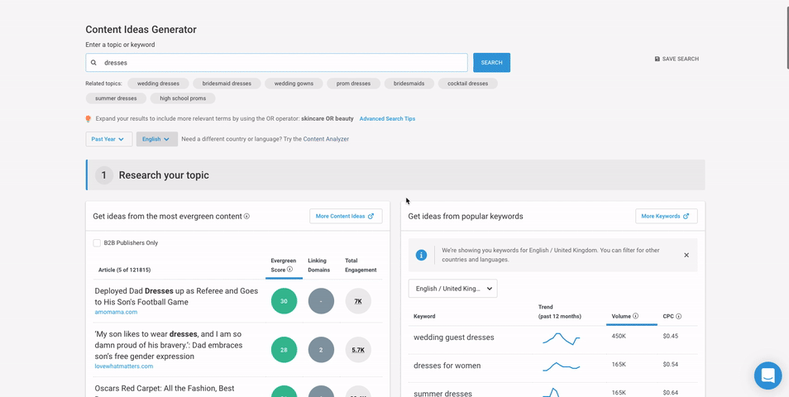
Task: Click the Evergreen Score info icon
Action: (289, 270)
